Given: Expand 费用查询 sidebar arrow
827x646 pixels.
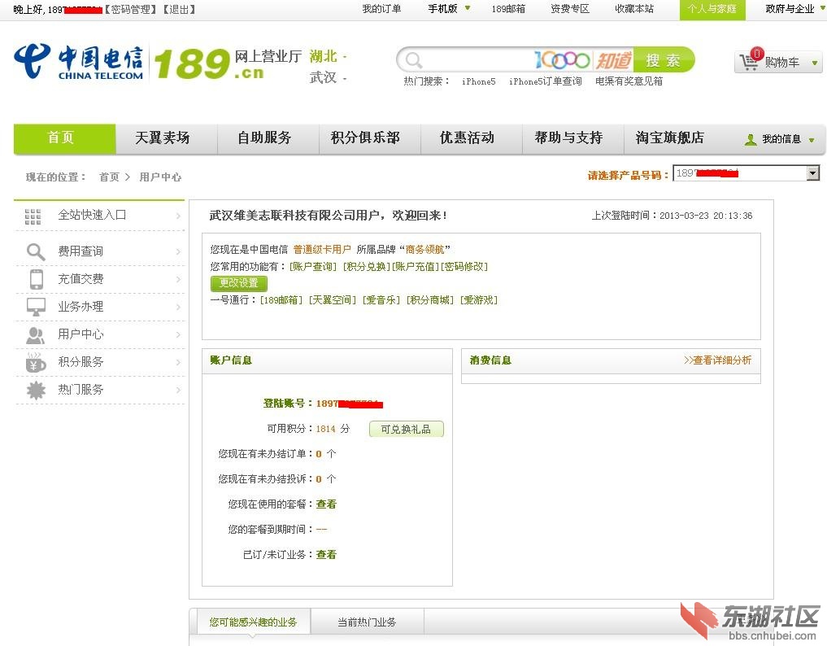Looking at the screenshot, I should [x=178, y=251].
